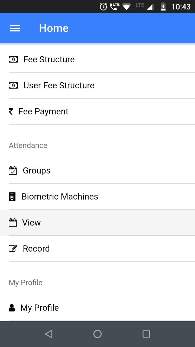Open the attendance View item
195x347 pixels.
tap(97, 223)
